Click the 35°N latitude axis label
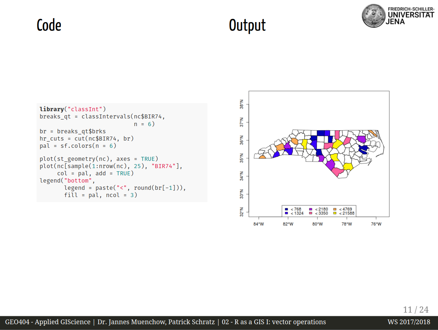The width and height of the screenshot is (438, 330). (x=242, y=158)
